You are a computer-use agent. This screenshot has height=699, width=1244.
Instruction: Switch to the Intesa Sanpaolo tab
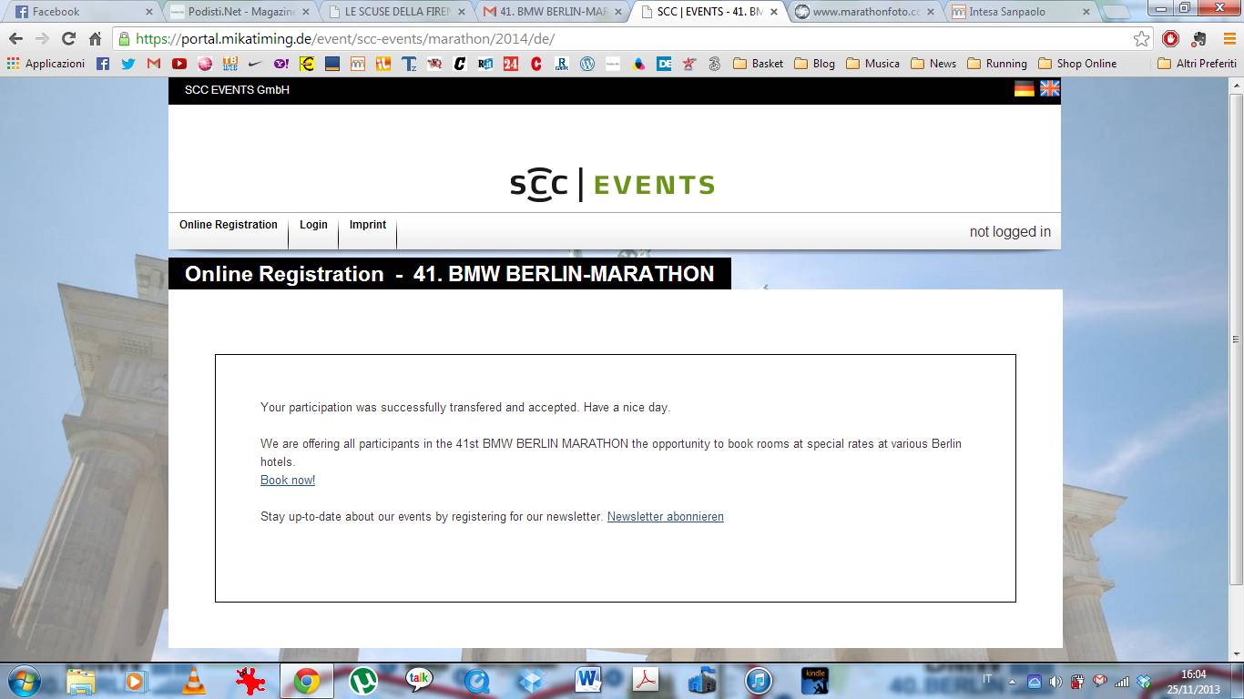[1011, 12]
